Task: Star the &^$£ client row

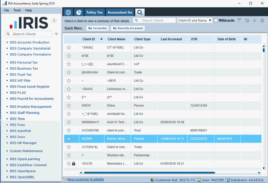Action: tap(69, 56)
